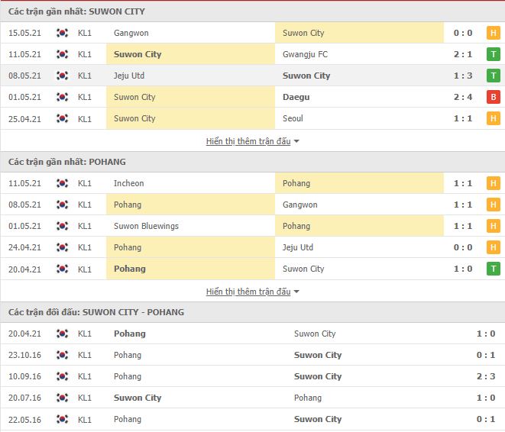Click the Korea flag icon on the 15.05.21 row
This screenshot has height=432, width=505.
(62, 33)
